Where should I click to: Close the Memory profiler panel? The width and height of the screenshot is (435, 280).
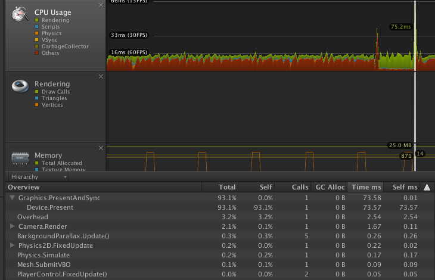tap(101, 148)
